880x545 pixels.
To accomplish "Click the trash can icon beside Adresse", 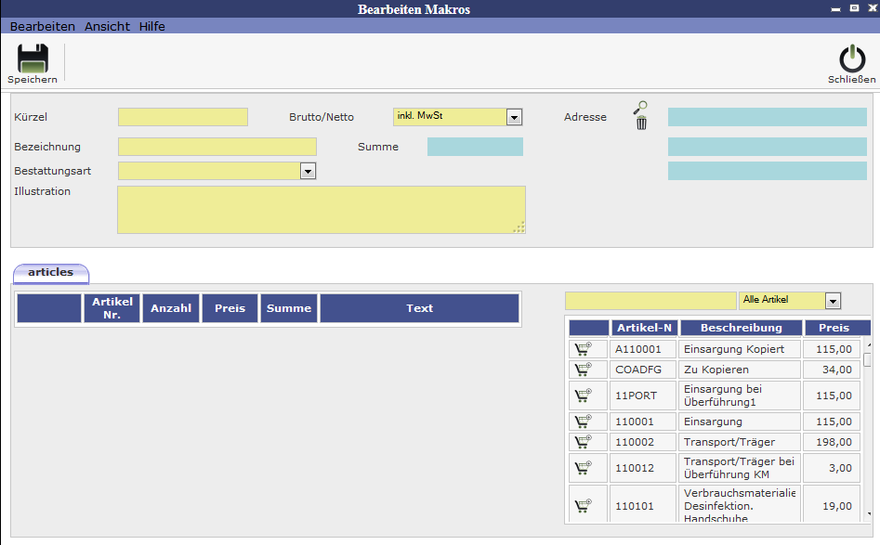I will 641,123.
